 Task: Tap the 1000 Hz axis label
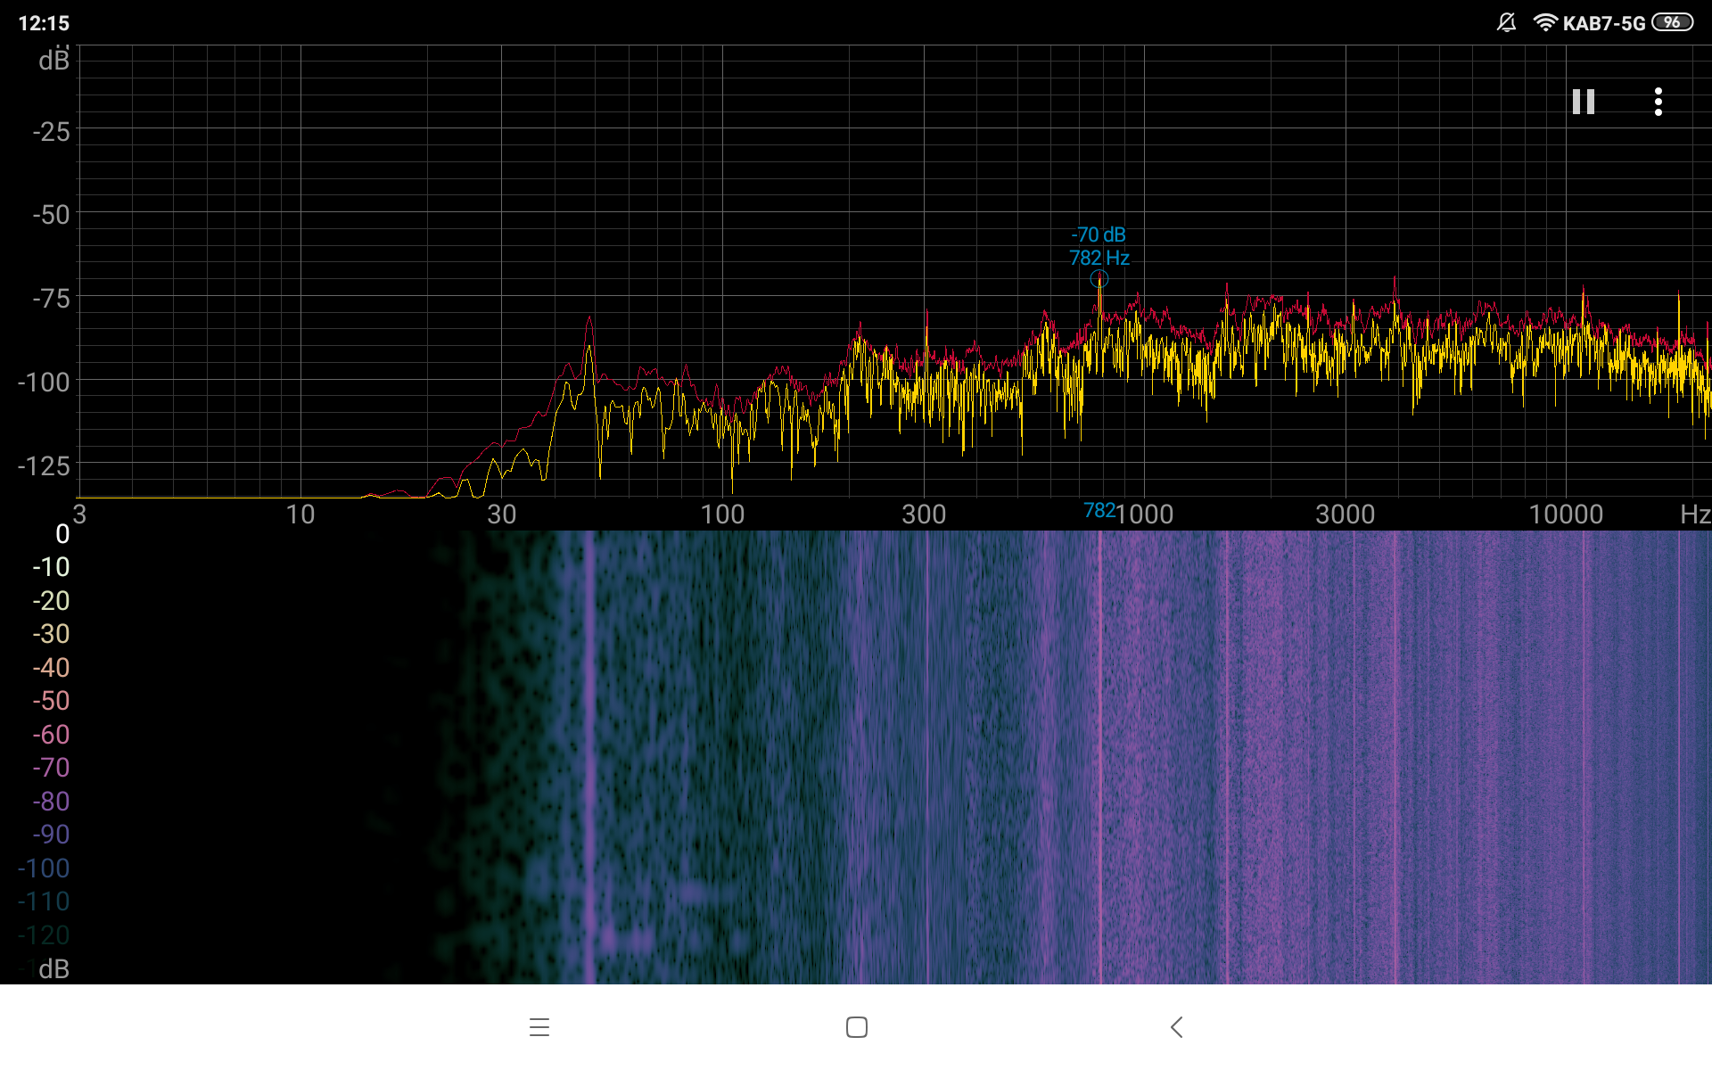(x=1145, y=514)
